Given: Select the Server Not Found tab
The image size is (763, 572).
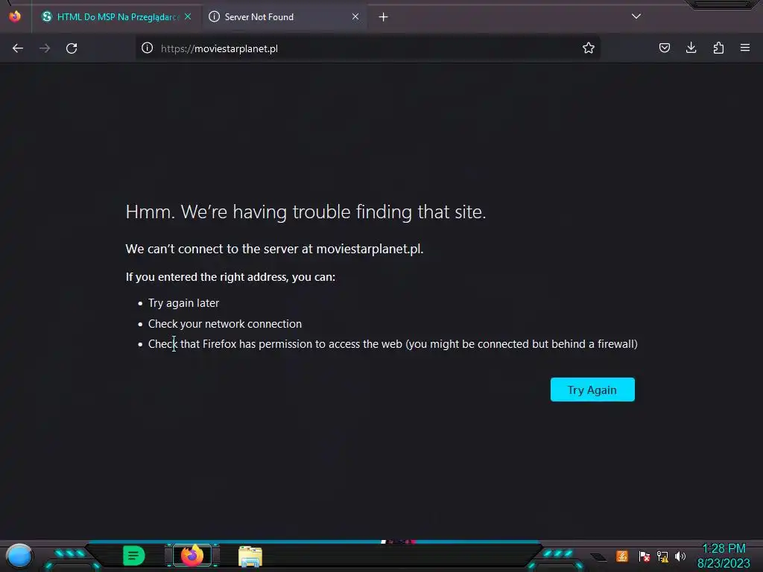Looking at the screenshot, I should click(x=285, y=17).
